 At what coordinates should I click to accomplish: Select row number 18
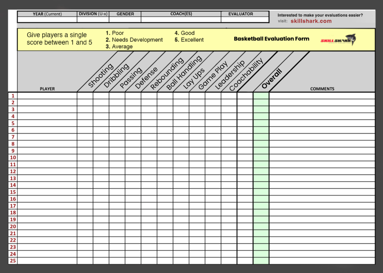pos(13,213)
